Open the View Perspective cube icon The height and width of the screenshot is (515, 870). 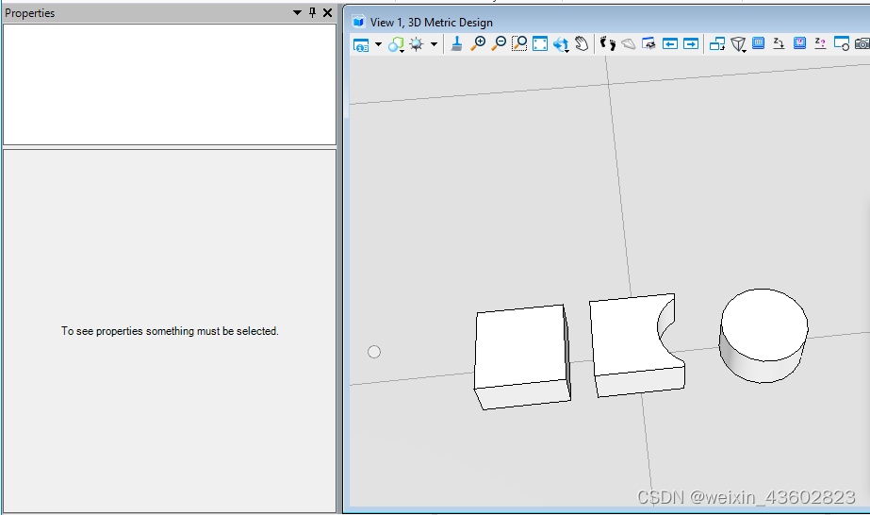click(738, 44)
